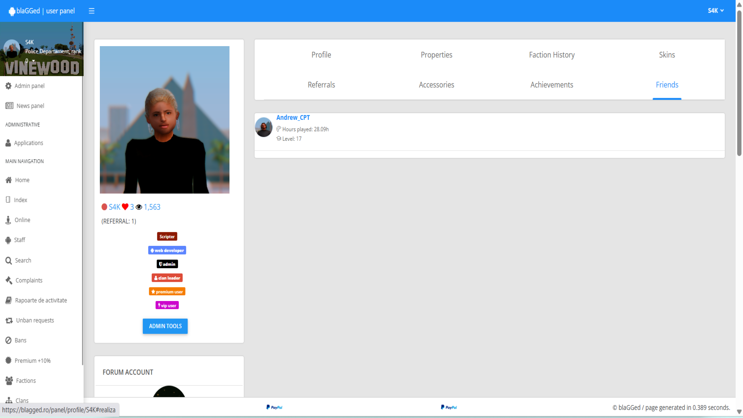Click the page scrollbar down arrow
743x418 pixels.
click(x=739, y=412)
